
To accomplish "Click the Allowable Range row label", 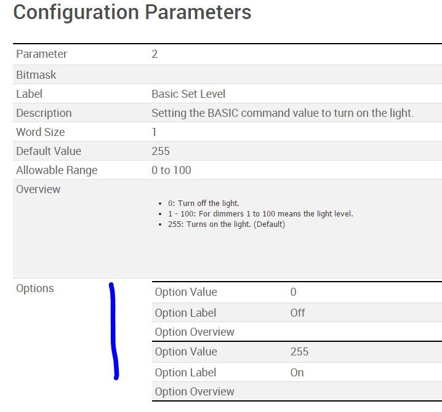I will (x=57, y=170).
